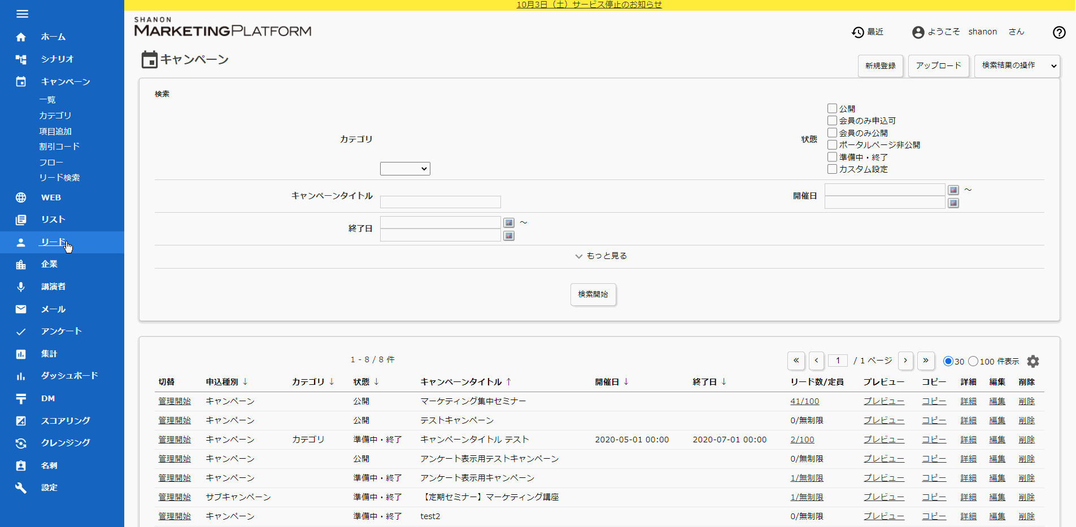1076x527 pixels.
Task: Click the Dashboard bar chart icon
Action: (x=21, y=376)
